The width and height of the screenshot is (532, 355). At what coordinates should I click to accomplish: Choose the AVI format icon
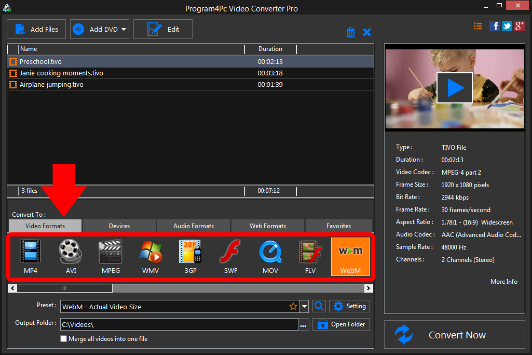point(71,256)
